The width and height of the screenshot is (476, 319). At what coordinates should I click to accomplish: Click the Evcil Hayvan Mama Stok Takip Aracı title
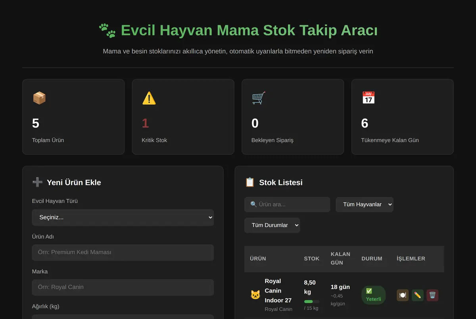pyautogui.click(x=249, y=30)
